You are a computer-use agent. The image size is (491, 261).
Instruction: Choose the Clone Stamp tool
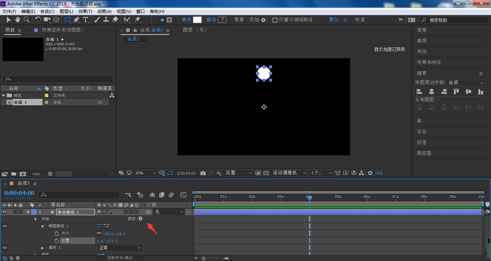tap(106, 20)
